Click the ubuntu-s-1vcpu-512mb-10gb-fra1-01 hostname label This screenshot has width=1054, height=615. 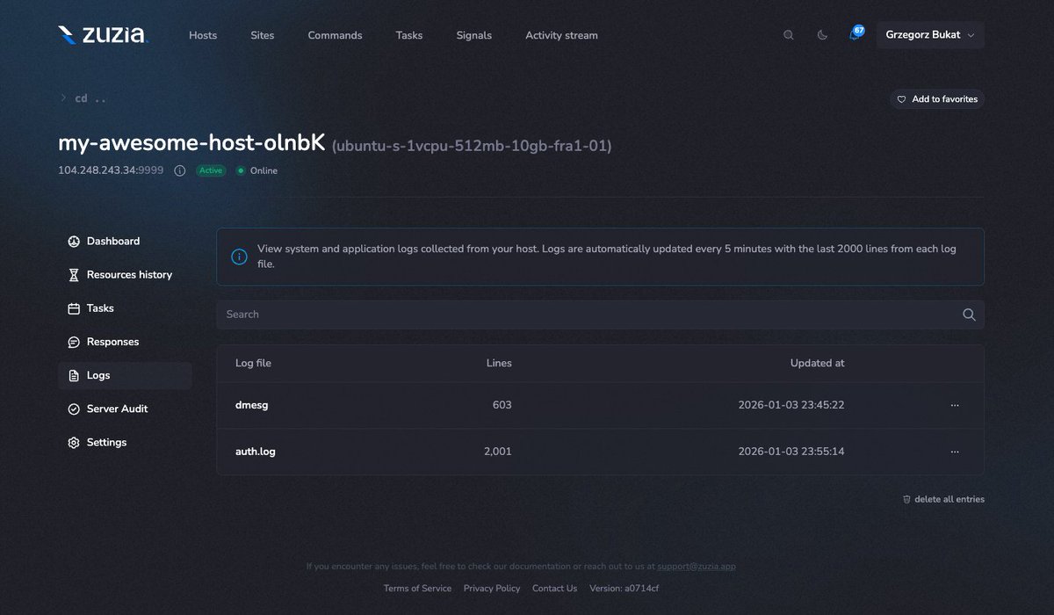click(472, 146)
